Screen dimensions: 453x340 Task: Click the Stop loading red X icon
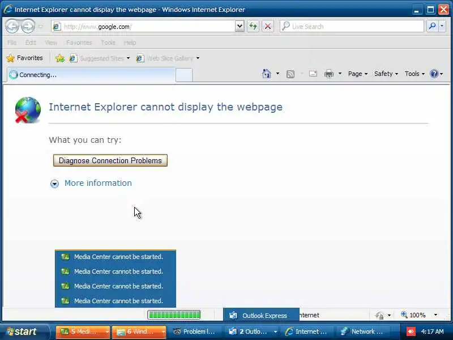coord(268,27)
